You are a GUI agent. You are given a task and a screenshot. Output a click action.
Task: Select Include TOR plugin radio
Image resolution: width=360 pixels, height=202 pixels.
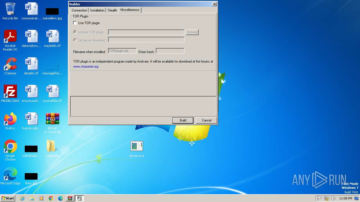[75, 32]
